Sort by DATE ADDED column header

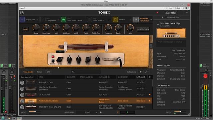(141, 77)
